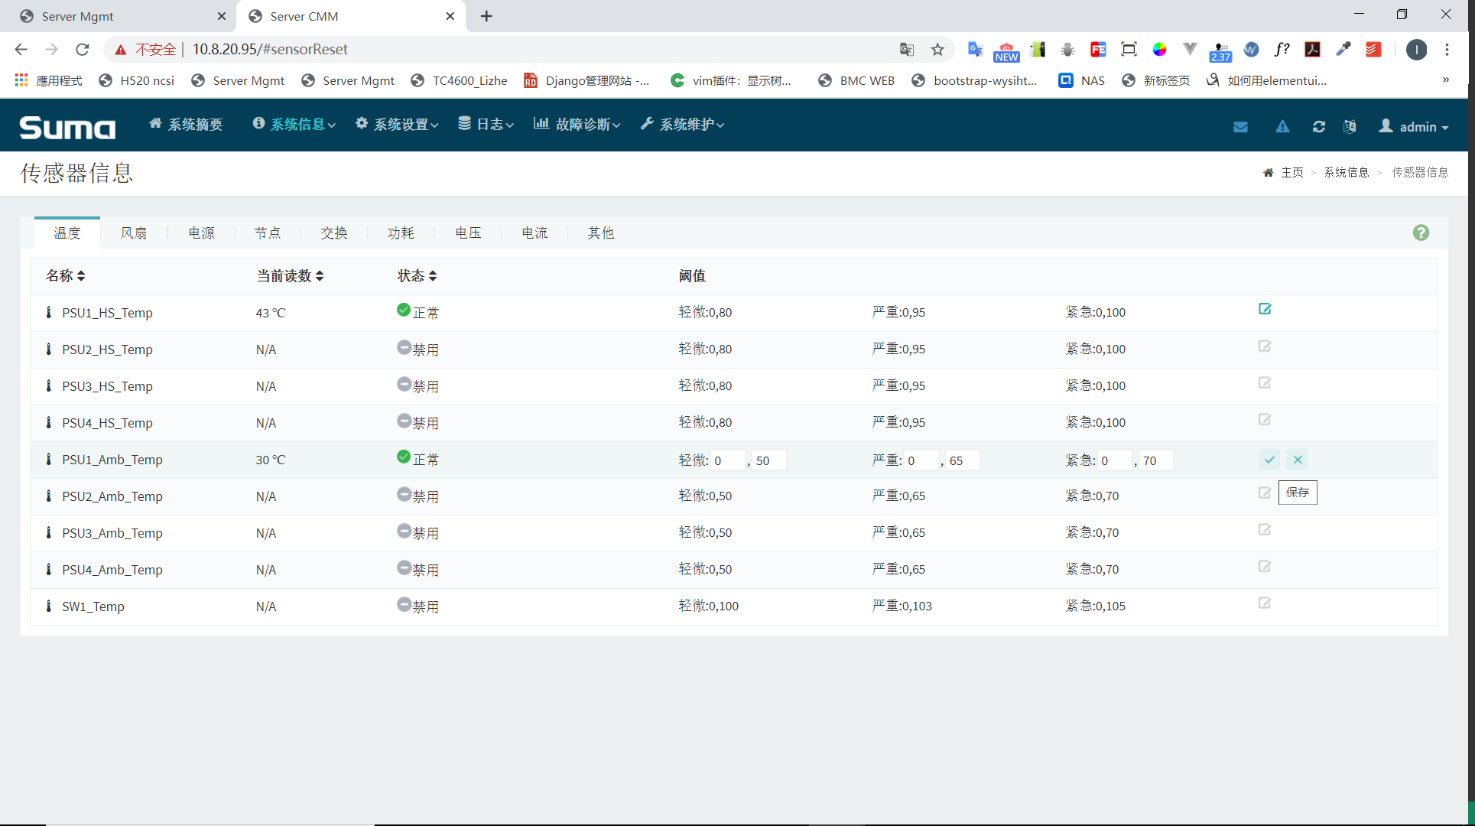Sort the table by 名称 column
Viewport: 1475px width, 826px height.
65,276
